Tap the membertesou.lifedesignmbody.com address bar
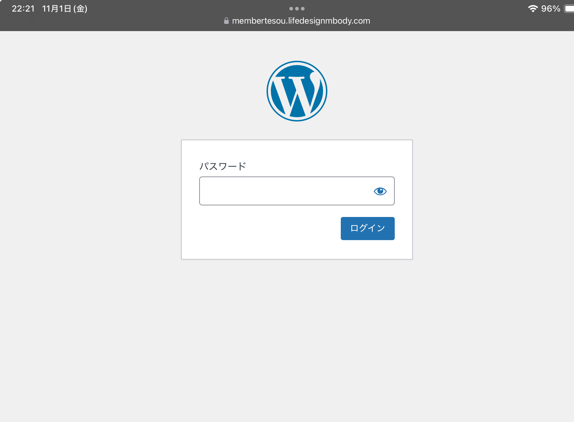574x422 pixels. 297,21
